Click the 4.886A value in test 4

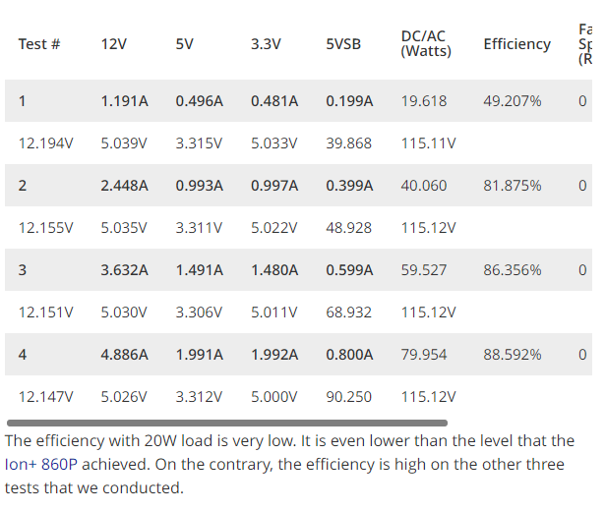coord(124,355)
